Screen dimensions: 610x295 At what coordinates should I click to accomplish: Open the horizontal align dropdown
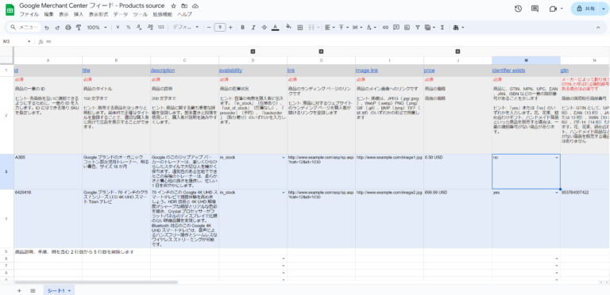(x=330, y=28)
